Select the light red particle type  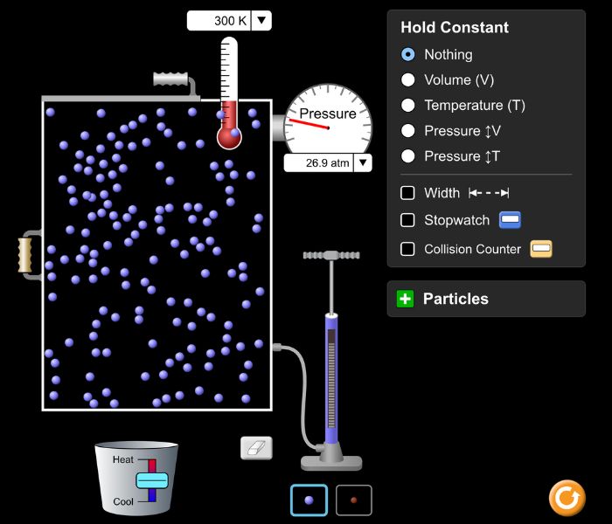tap(353, 500)
